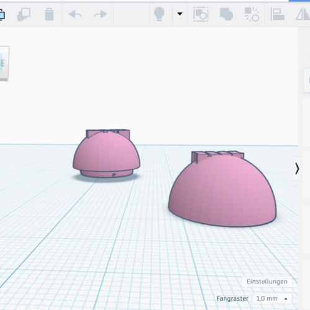Image resolution: width=310 pixels, height=310 pixels.
Task: Expand the side panel with the chevron
Action: coord(297,169)
